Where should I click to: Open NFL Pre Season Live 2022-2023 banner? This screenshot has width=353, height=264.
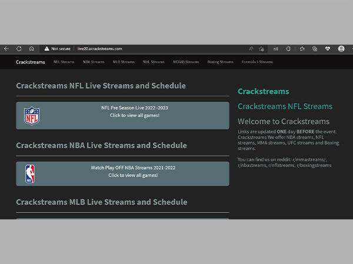pos(123,116)
